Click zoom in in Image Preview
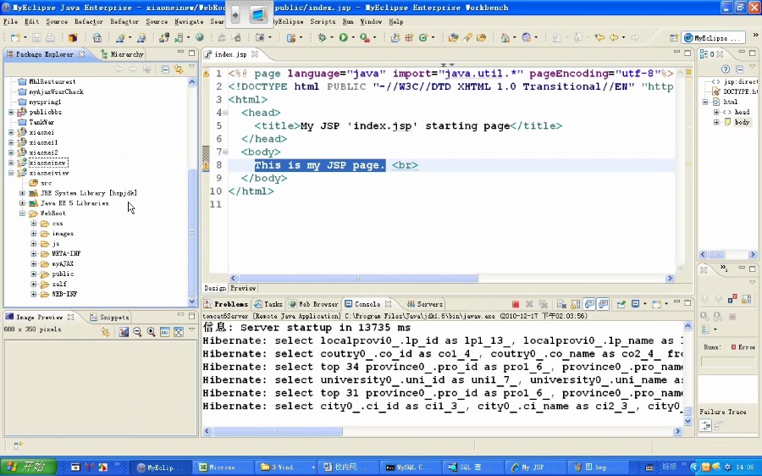 152,332
